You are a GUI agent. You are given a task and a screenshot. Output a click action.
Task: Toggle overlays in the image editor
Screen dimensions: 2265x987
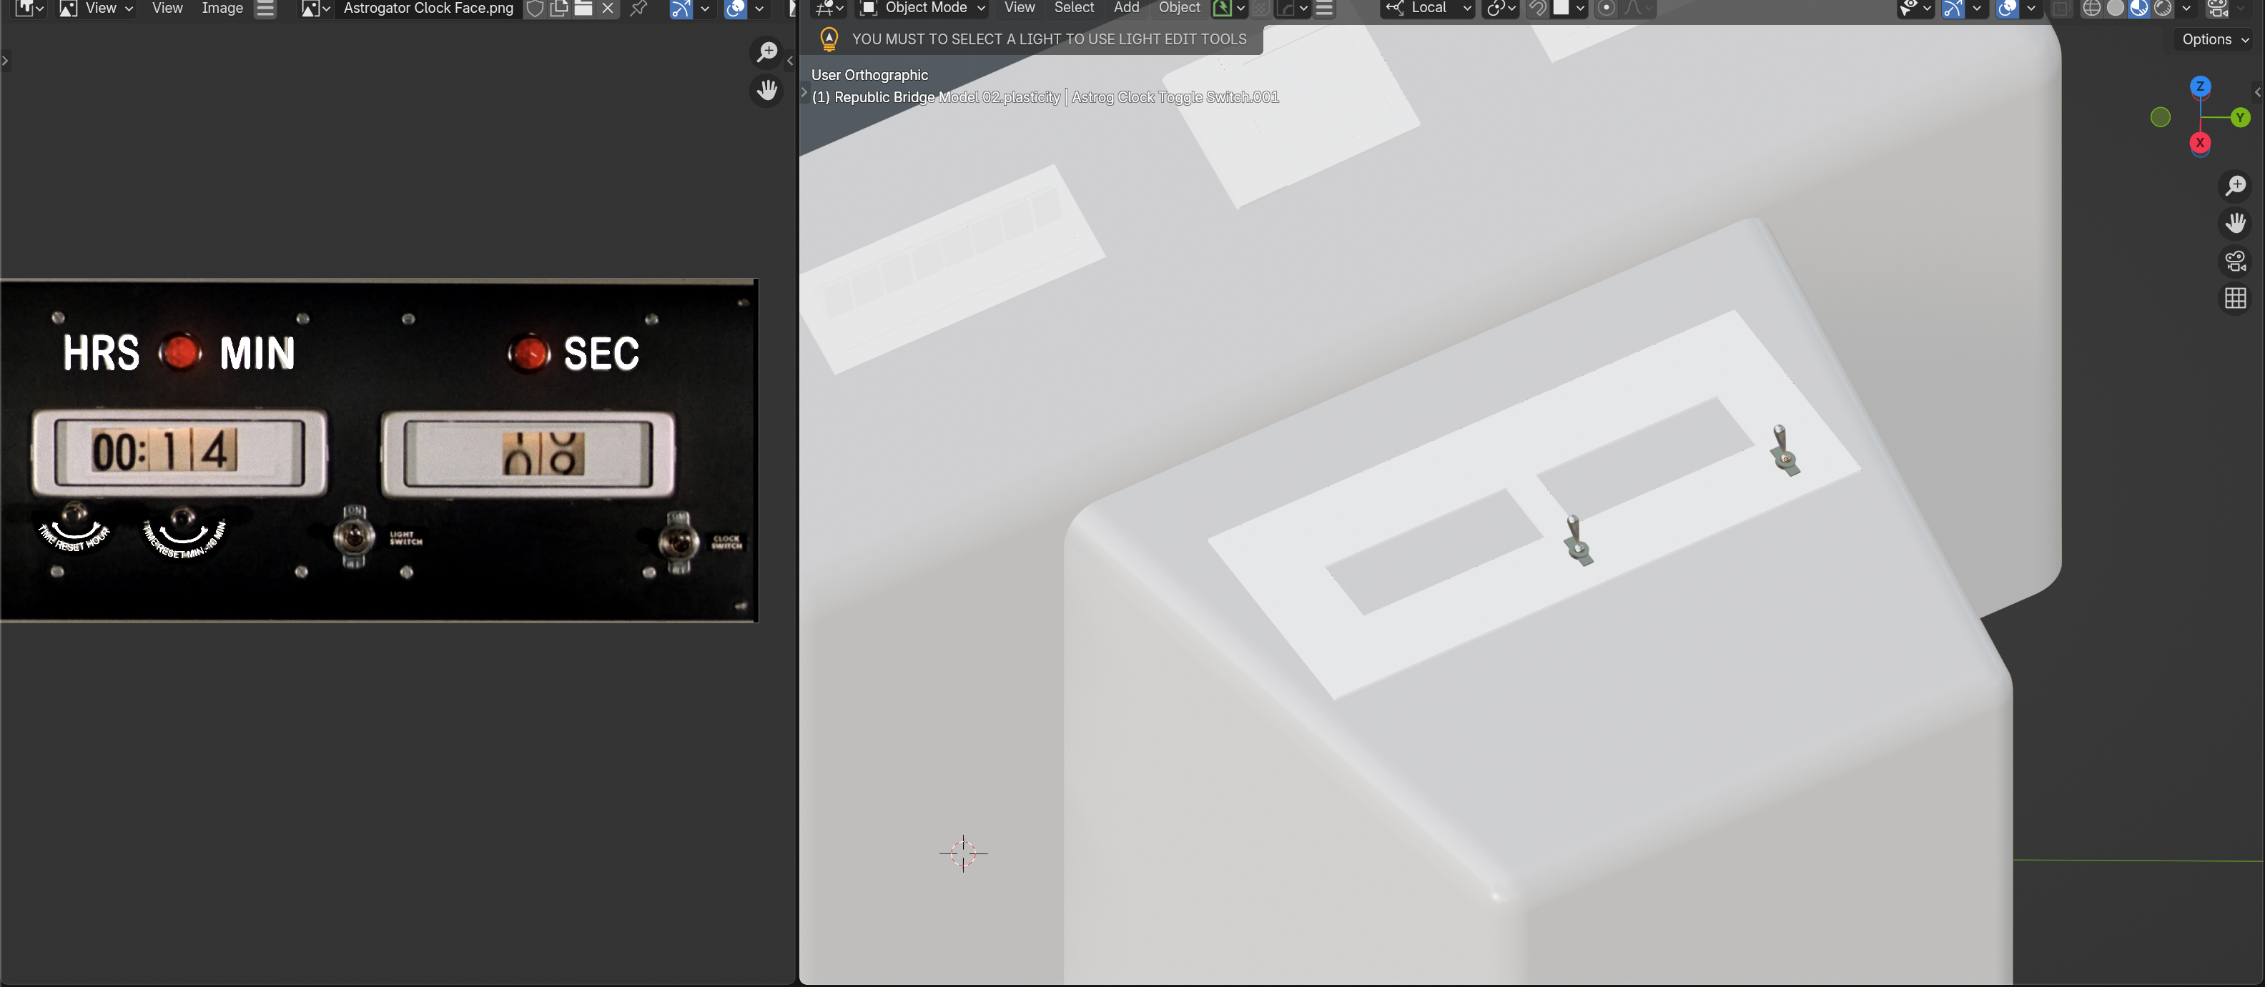(735, 8)
